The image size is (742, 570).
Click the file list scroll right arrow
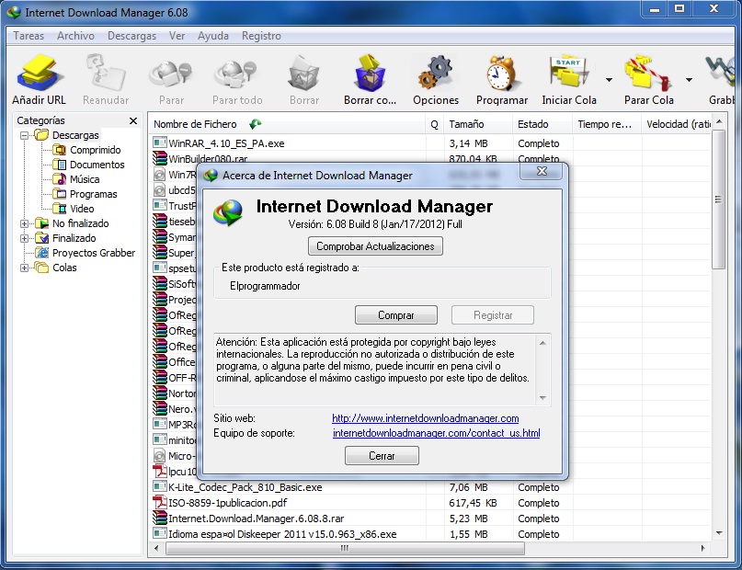tap(702, 548)
